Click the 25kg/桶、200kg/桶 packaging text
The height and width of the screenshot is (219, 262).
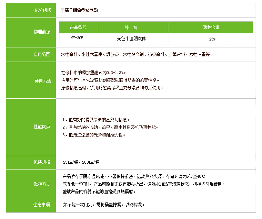click(x=81, y=162)
